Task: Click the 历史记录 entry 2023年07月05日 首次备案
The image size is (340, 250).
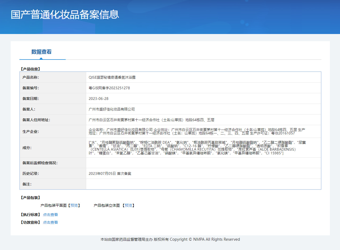Action: coord(110,173)
